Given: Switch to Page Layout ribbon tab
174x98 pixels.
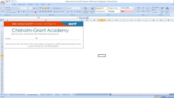Looking at the screenshot, I should tap(22, 4).
